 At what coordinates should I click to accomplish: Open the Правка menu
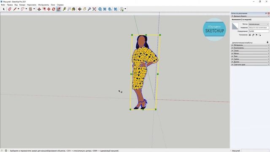10,5
